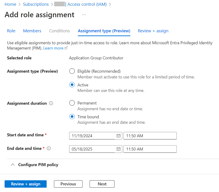Open the end date calendar picker icon

(119, 149)
